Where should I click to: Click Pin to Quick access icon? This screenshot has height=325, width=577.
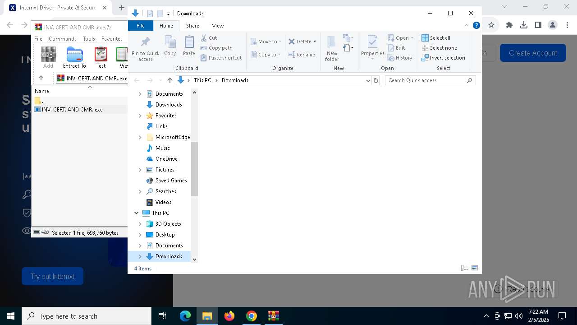click(145, 49)
